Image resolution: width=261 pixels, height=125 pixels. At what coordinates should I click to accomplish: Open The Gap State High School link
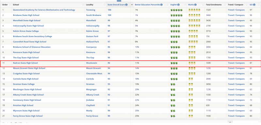(26, 57)
